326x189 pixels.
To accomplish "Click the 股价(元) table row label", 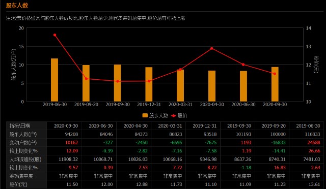I will (x=18, y=184).
